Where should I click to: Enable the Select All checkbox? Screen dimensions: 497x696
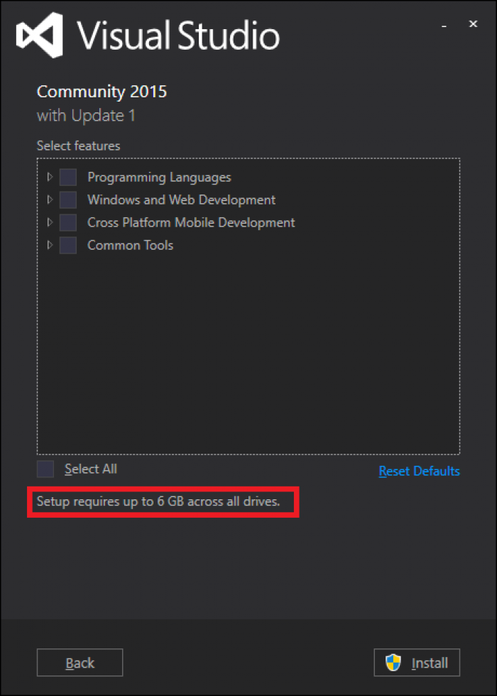coord(45,469)
